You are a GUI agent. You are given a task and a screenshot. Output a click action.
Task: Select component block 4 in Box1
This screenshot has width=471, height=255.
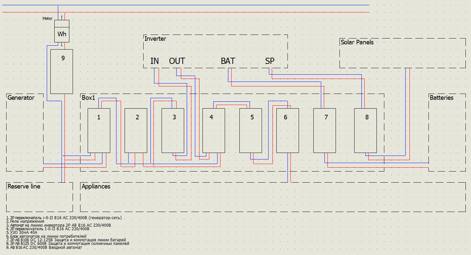pos(214,130)
